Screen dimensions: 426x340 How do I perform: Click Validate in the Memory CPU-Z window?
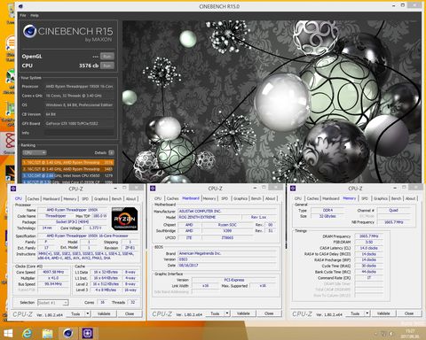[383, 313]
